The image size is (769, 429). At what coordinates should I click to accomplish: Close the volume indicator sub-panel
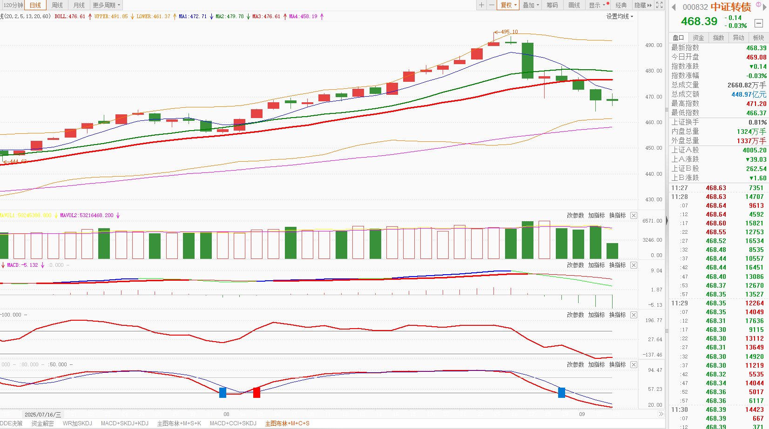[634, 215]
